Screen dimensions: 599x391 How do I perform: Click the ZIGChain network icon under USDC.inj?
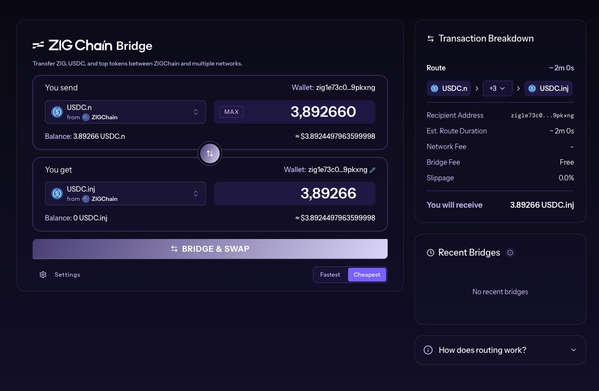[86, 199]
